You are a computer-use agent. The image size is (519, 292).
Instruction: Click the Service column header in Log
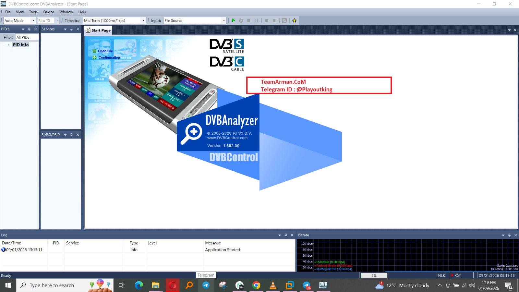[x=93, y=243]
